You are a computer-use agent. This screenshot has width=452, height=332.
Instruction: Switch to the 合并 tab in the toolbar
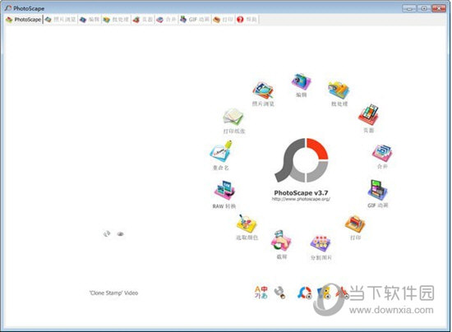pyautogui.click(x=166, y=20)
